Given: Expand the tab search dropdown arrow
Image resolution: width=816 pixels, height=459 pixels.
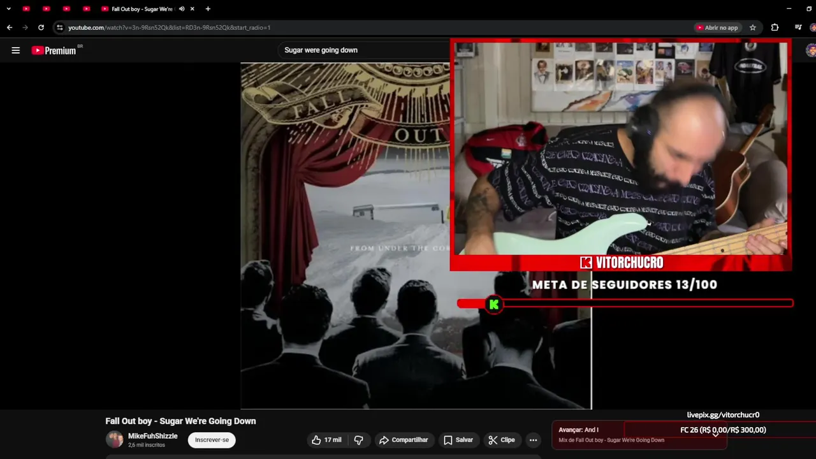Looking at the screenshot, I should (8, 9).
